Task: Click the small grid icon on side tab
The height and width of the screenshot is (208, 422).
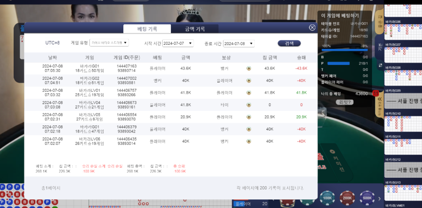Action: [x=380, y=65]
